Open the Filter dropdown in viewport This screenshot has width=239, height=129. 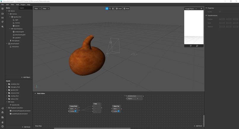pos(46,9)
